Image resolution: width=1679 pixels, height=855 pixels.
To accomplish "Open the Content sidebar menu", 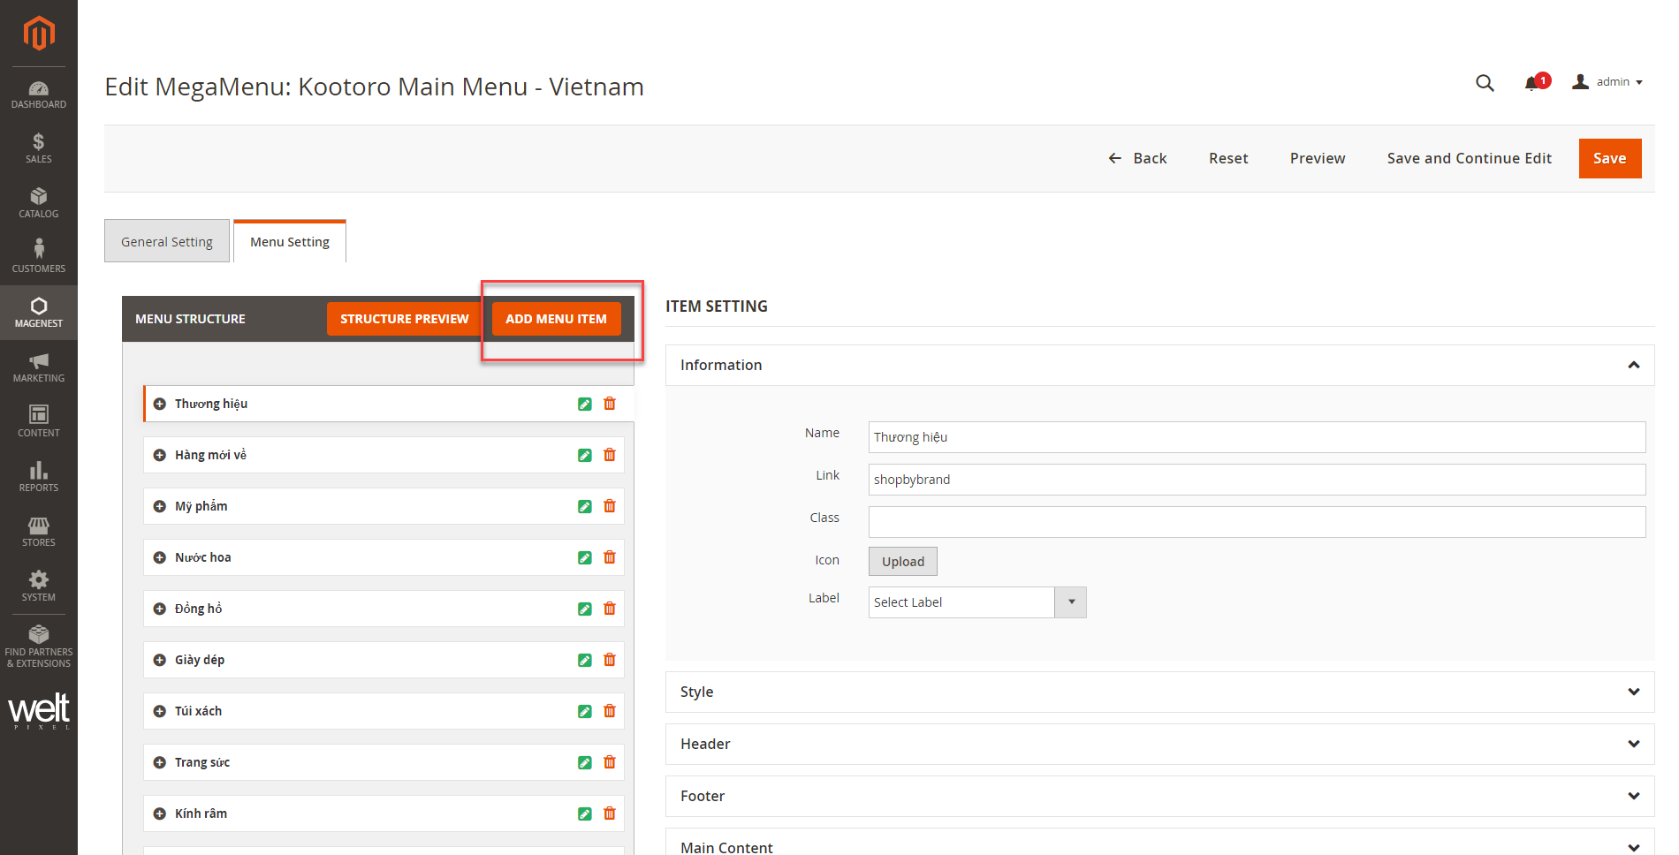I will [39, 422].
